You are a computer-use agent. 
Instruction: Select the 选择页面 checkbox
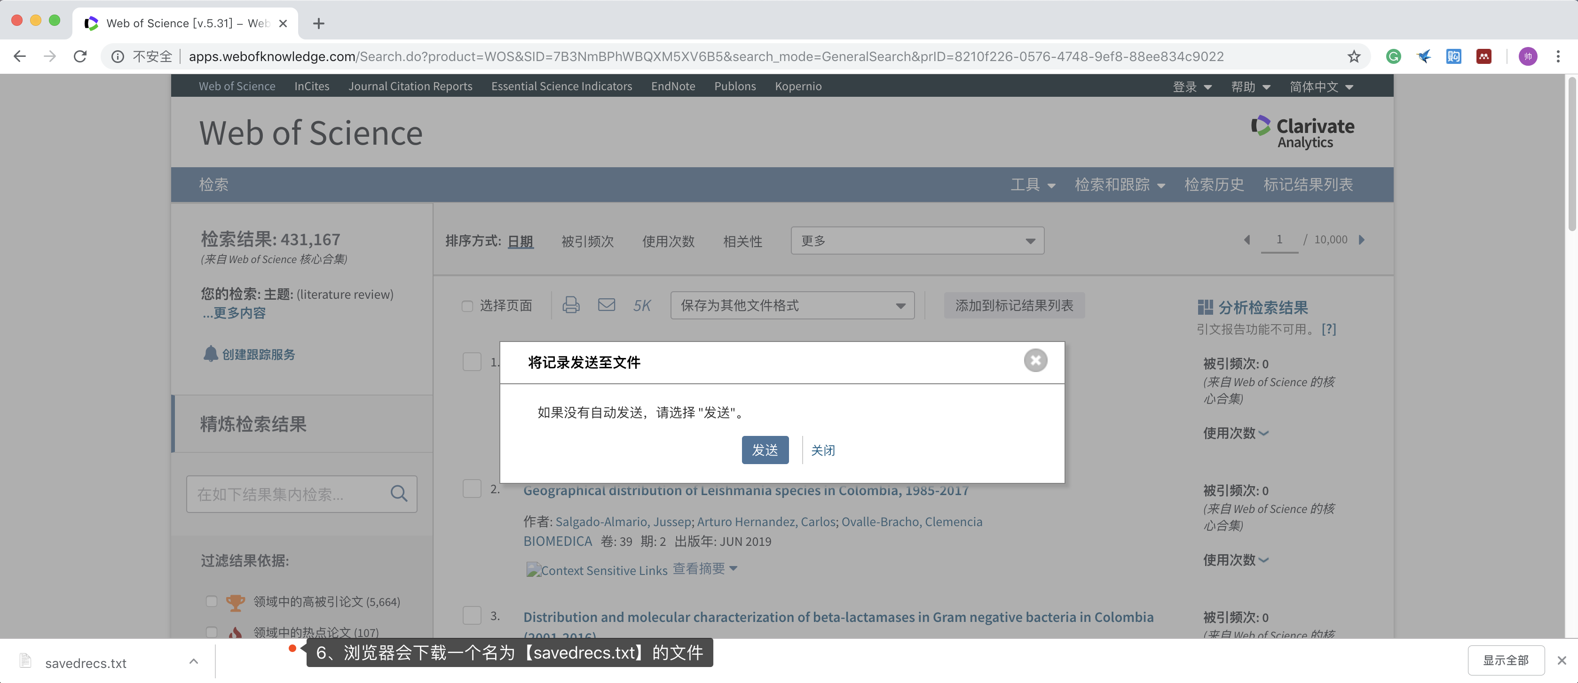tap(465, 306)
